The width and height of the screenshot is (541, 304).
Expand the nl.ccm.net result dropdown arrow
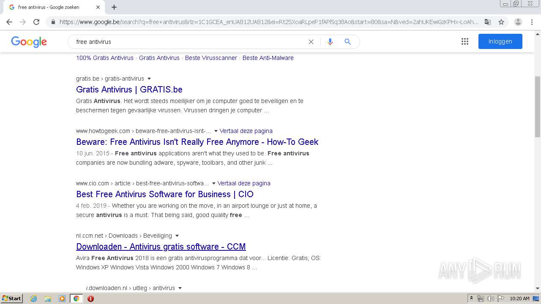click(x=177, y=236)
